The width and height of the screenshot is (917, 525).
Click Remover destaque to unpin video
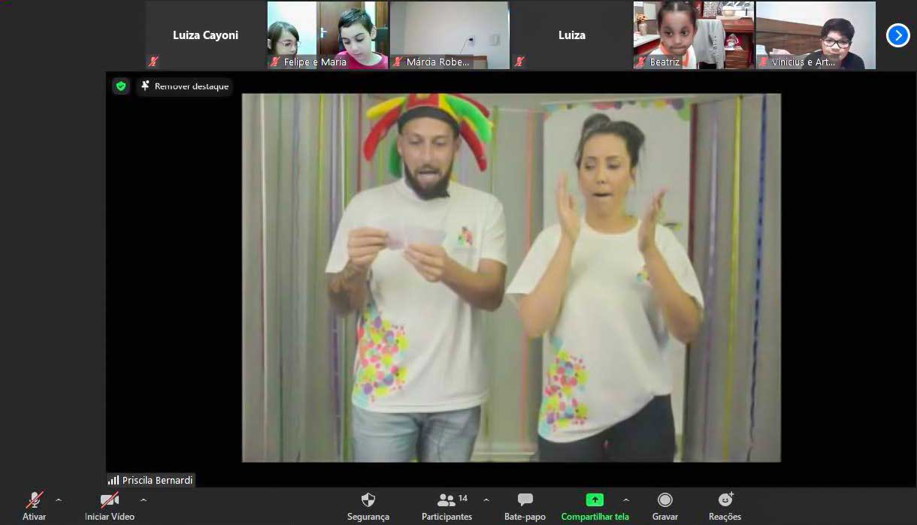pos(184,86)
